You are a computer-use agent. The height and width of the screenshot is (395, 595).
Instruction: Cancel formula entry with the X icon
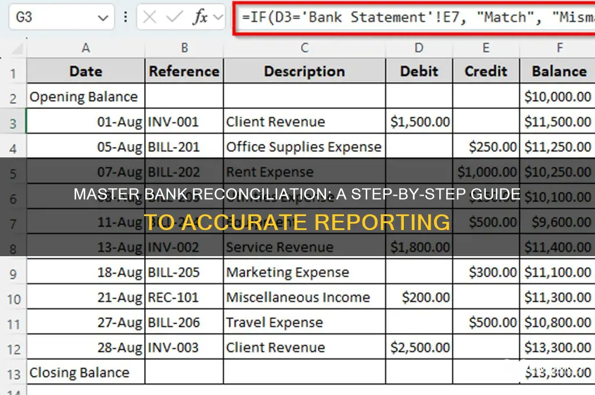(x=150, y=17)
